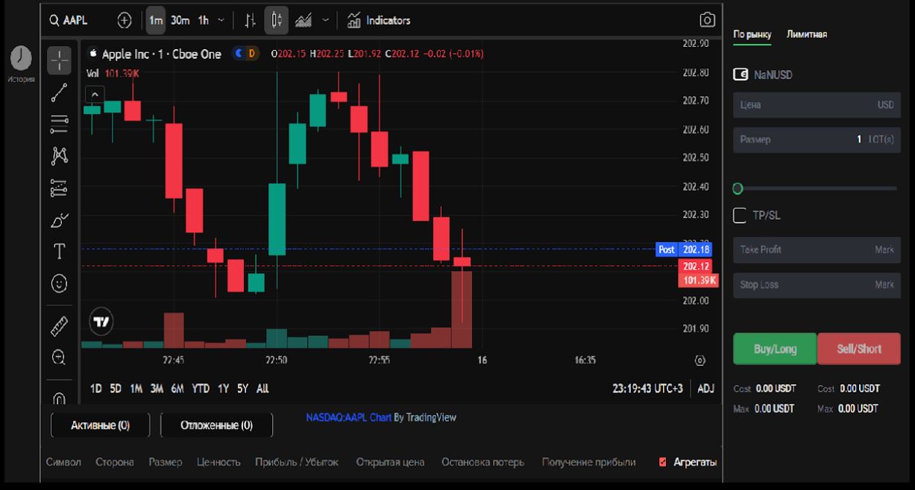Open the emoji sticker tool
This screenshot has width=915, height=490.
pos(60,284)
